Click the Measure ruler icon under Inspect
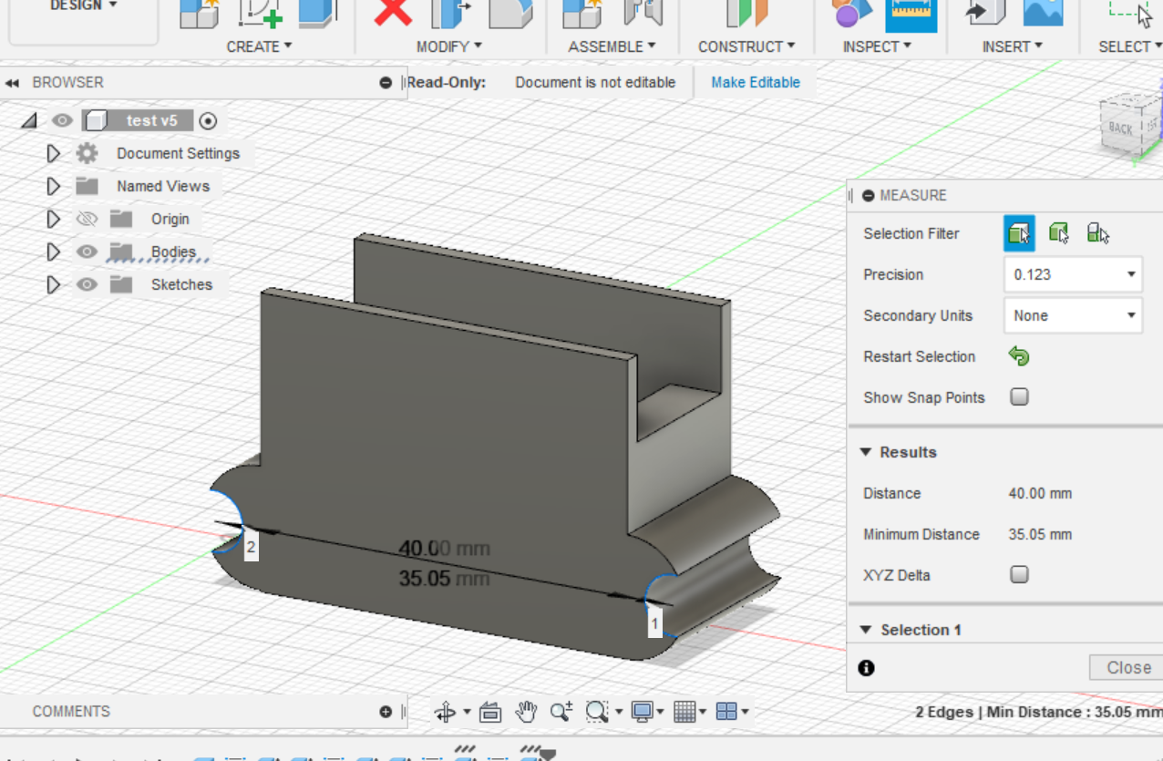The image size is (1163, 761). tap(911, 14)
